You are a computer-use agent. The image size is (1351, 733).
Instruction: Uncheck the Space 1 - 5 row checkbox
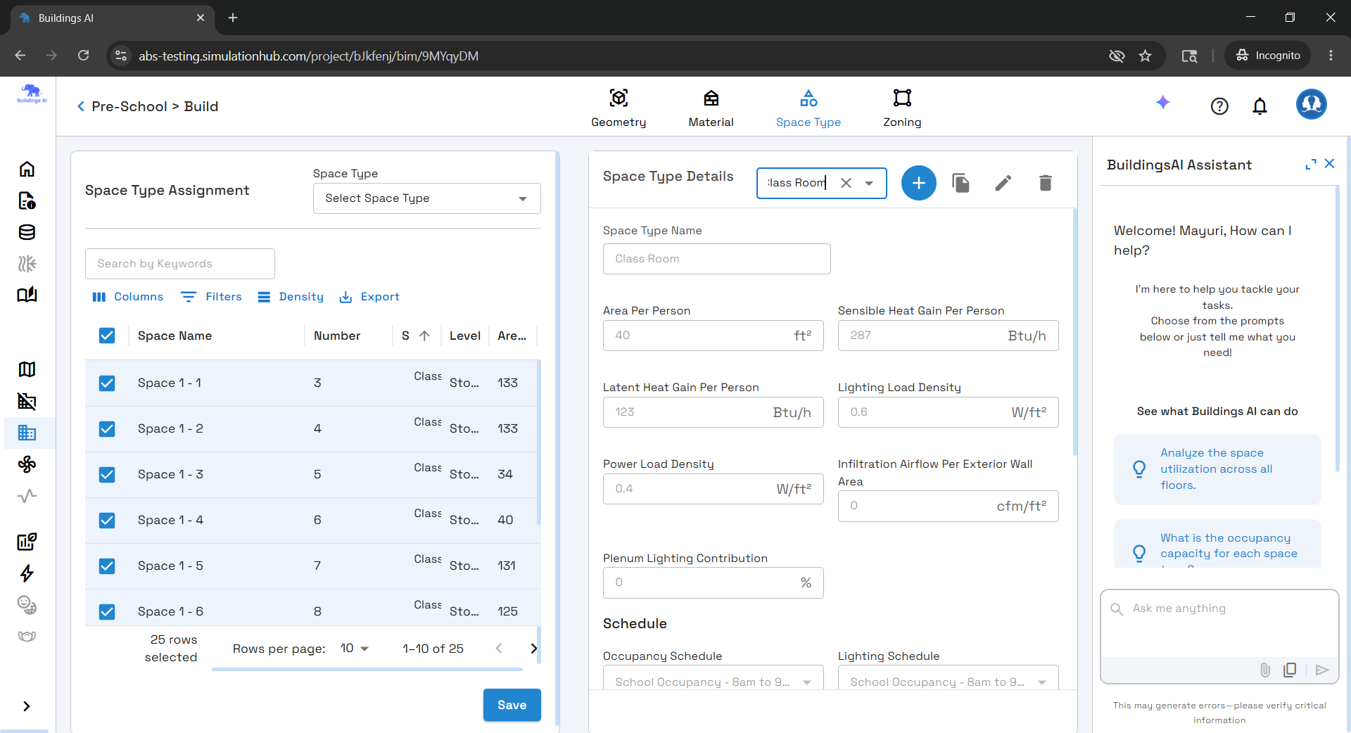(x=107, y=566)
